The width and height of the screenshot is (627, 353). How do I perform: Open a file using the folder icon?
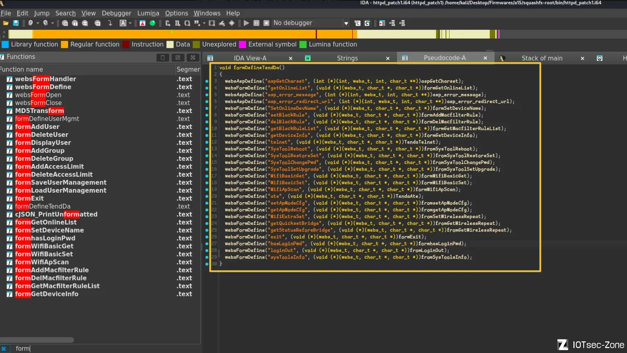6,23
